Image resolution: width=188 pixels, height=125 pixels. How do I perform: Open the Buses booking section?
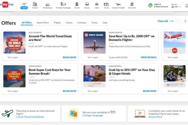point(87,6)
